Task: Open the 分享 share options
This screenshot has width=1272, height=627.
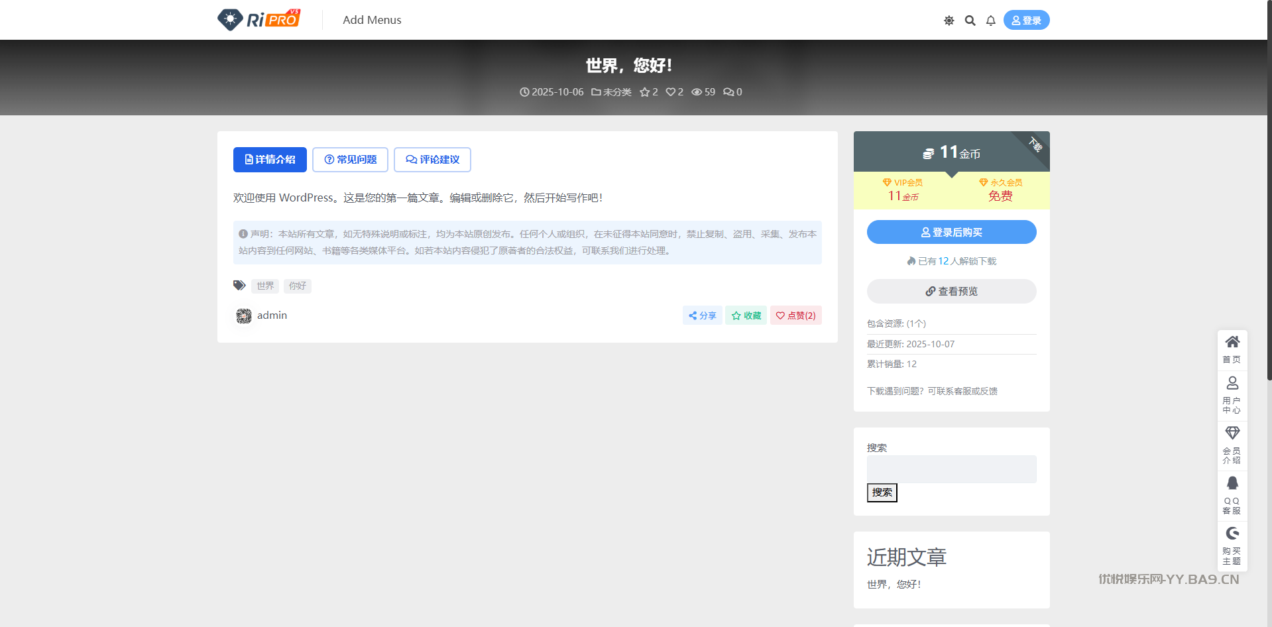Action: 702,315
